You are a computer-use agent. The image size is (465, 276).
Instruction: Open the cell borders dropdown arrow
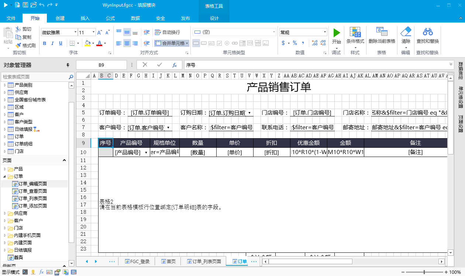[x=78, y=43]
